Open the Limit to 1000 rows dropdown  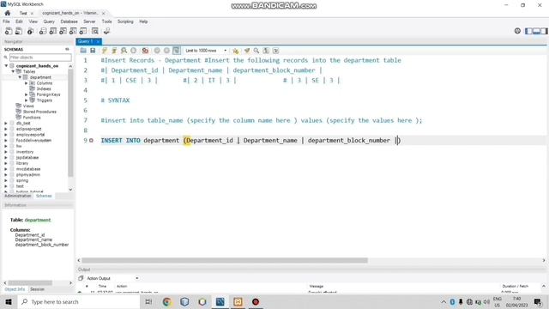click(206, 51)
